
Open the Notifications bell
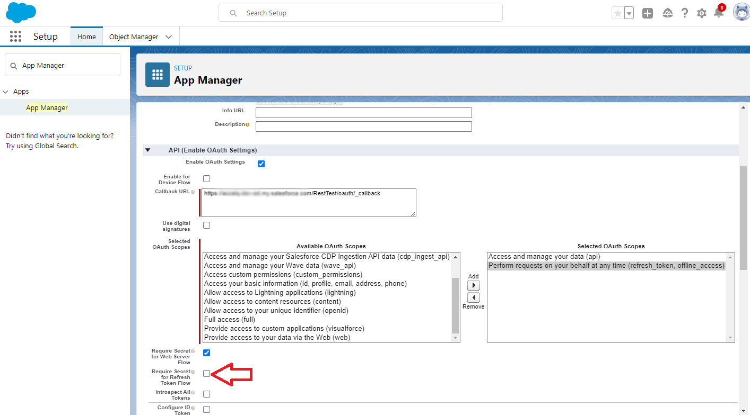click(x=719, y=13)
